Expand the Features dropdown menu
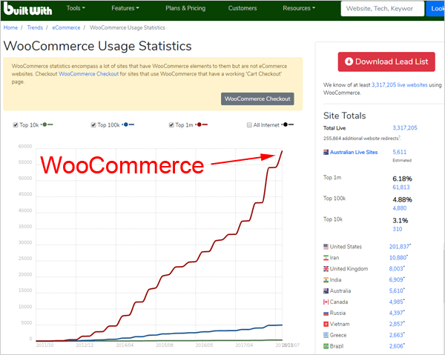Viewport: 445px width, 355px height. [125, 8]
